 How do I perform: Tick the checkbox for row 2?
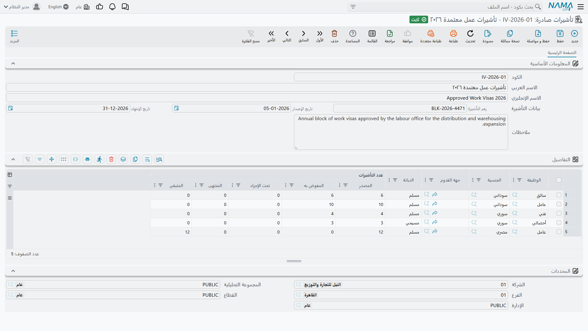559,204
